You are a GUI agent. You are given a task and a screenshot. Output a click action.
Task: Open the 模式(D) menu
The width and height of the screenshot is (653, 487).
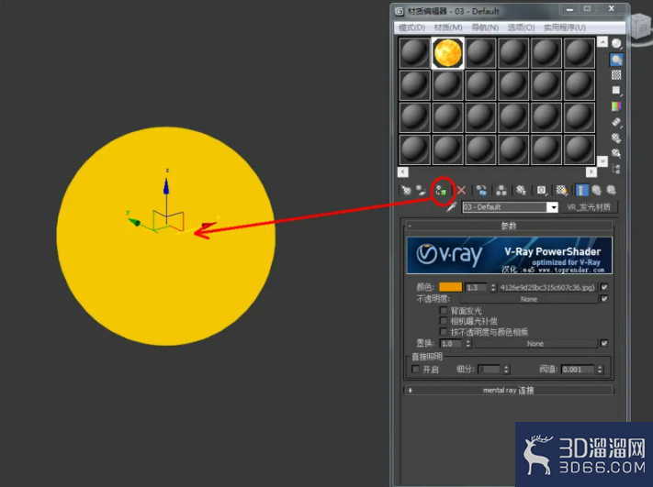[411, 28]
